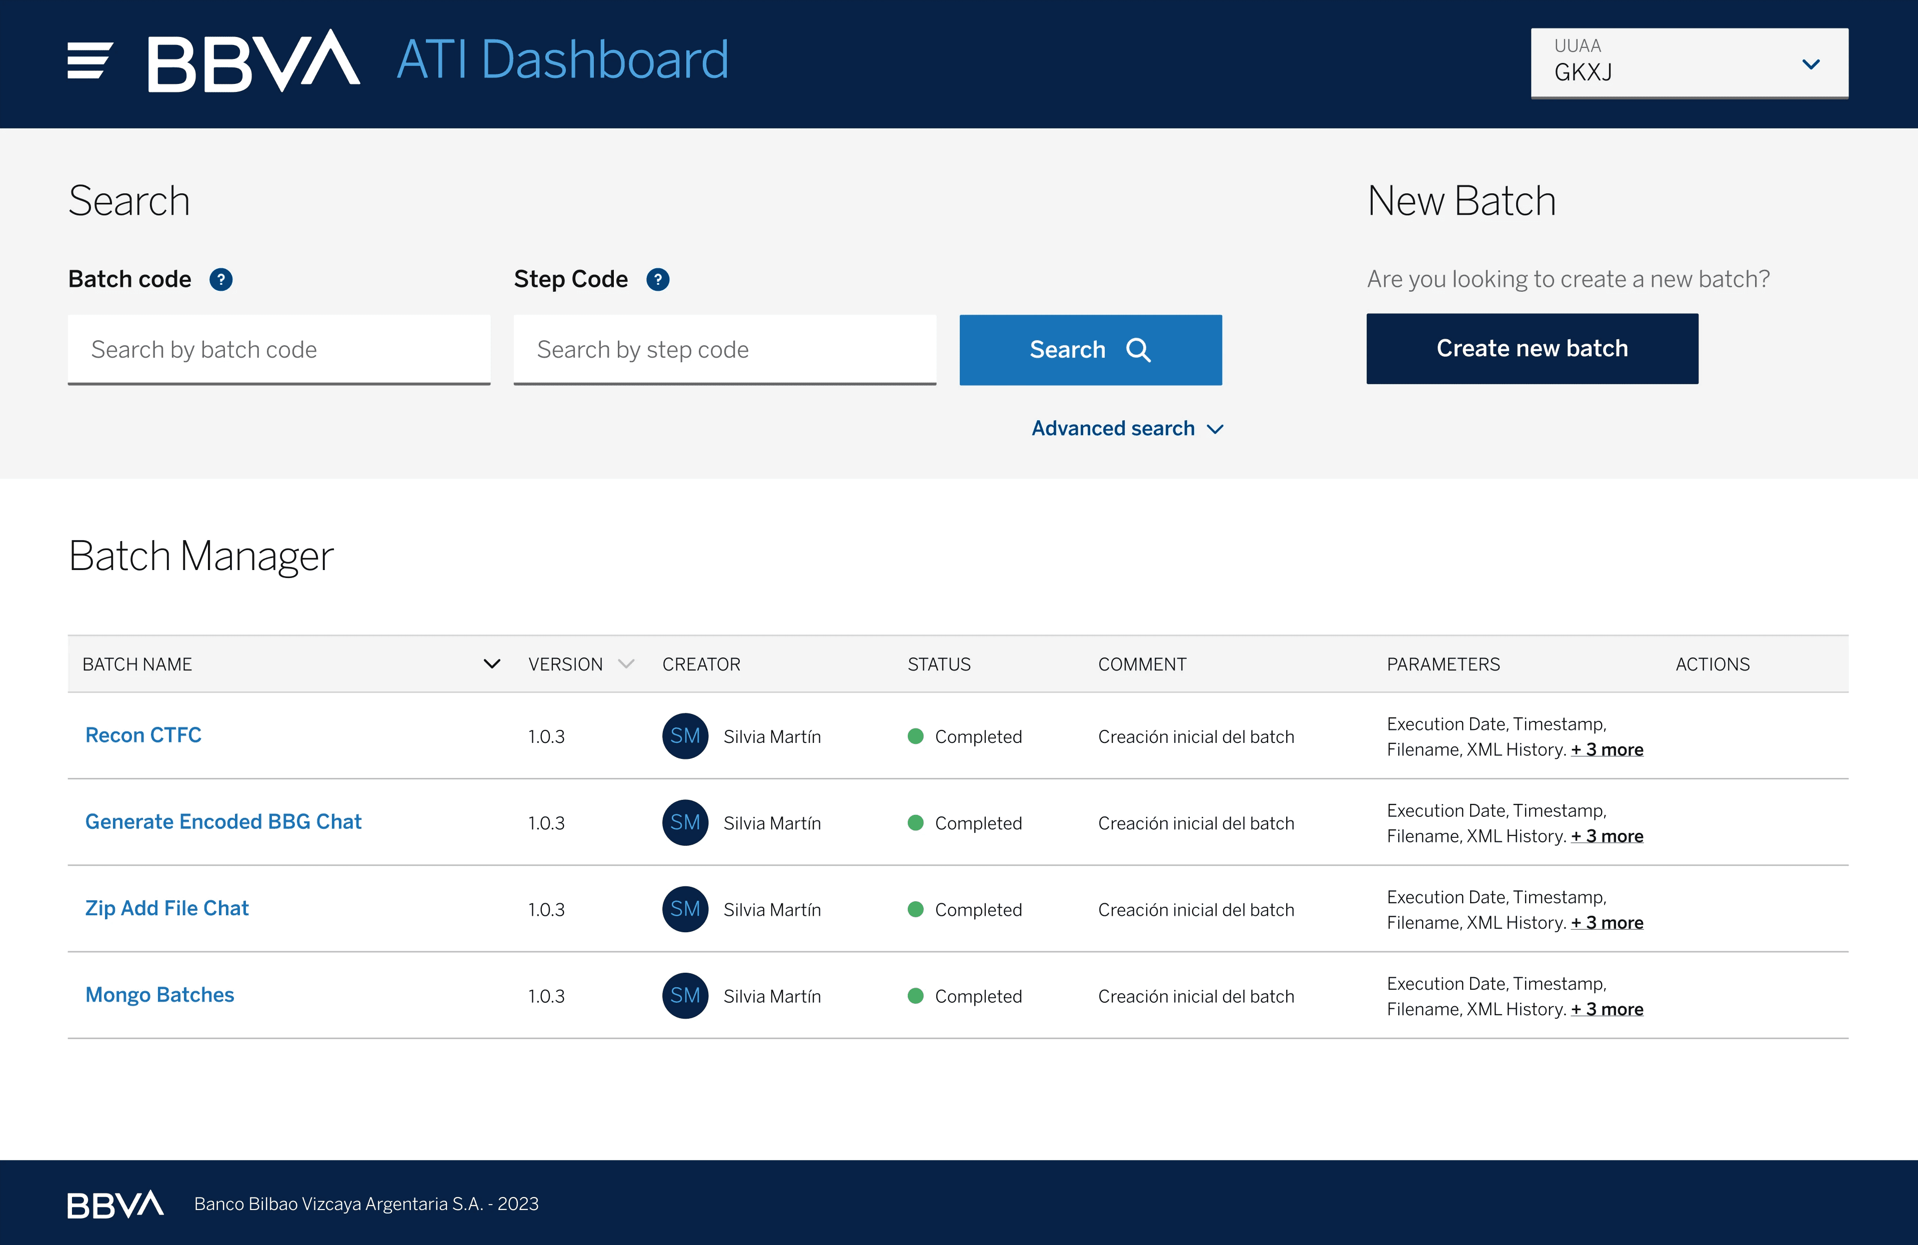
Task: Click the BBVA logo in header
Action: (x=253, y=60)
